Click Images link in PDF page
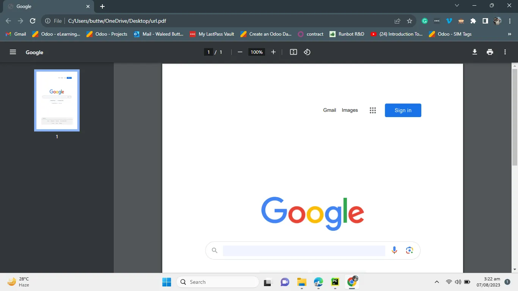The height and width of the screenshot is (291, 518). [x=350, y=110]
